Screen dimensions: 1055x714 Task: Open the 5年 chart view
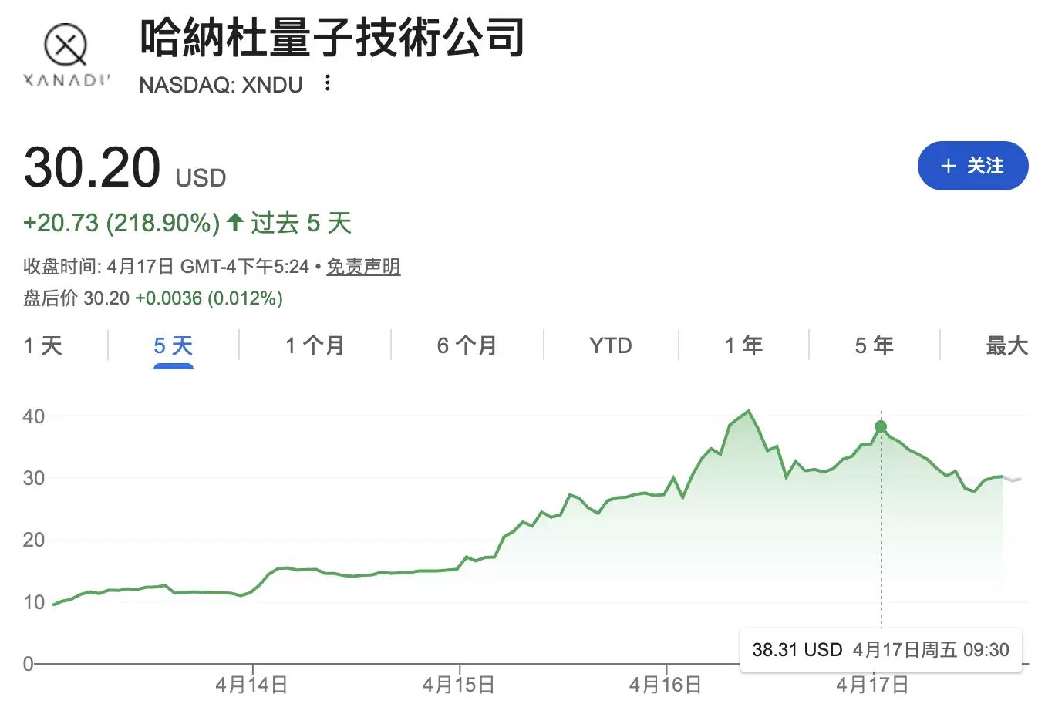(875, 345)
